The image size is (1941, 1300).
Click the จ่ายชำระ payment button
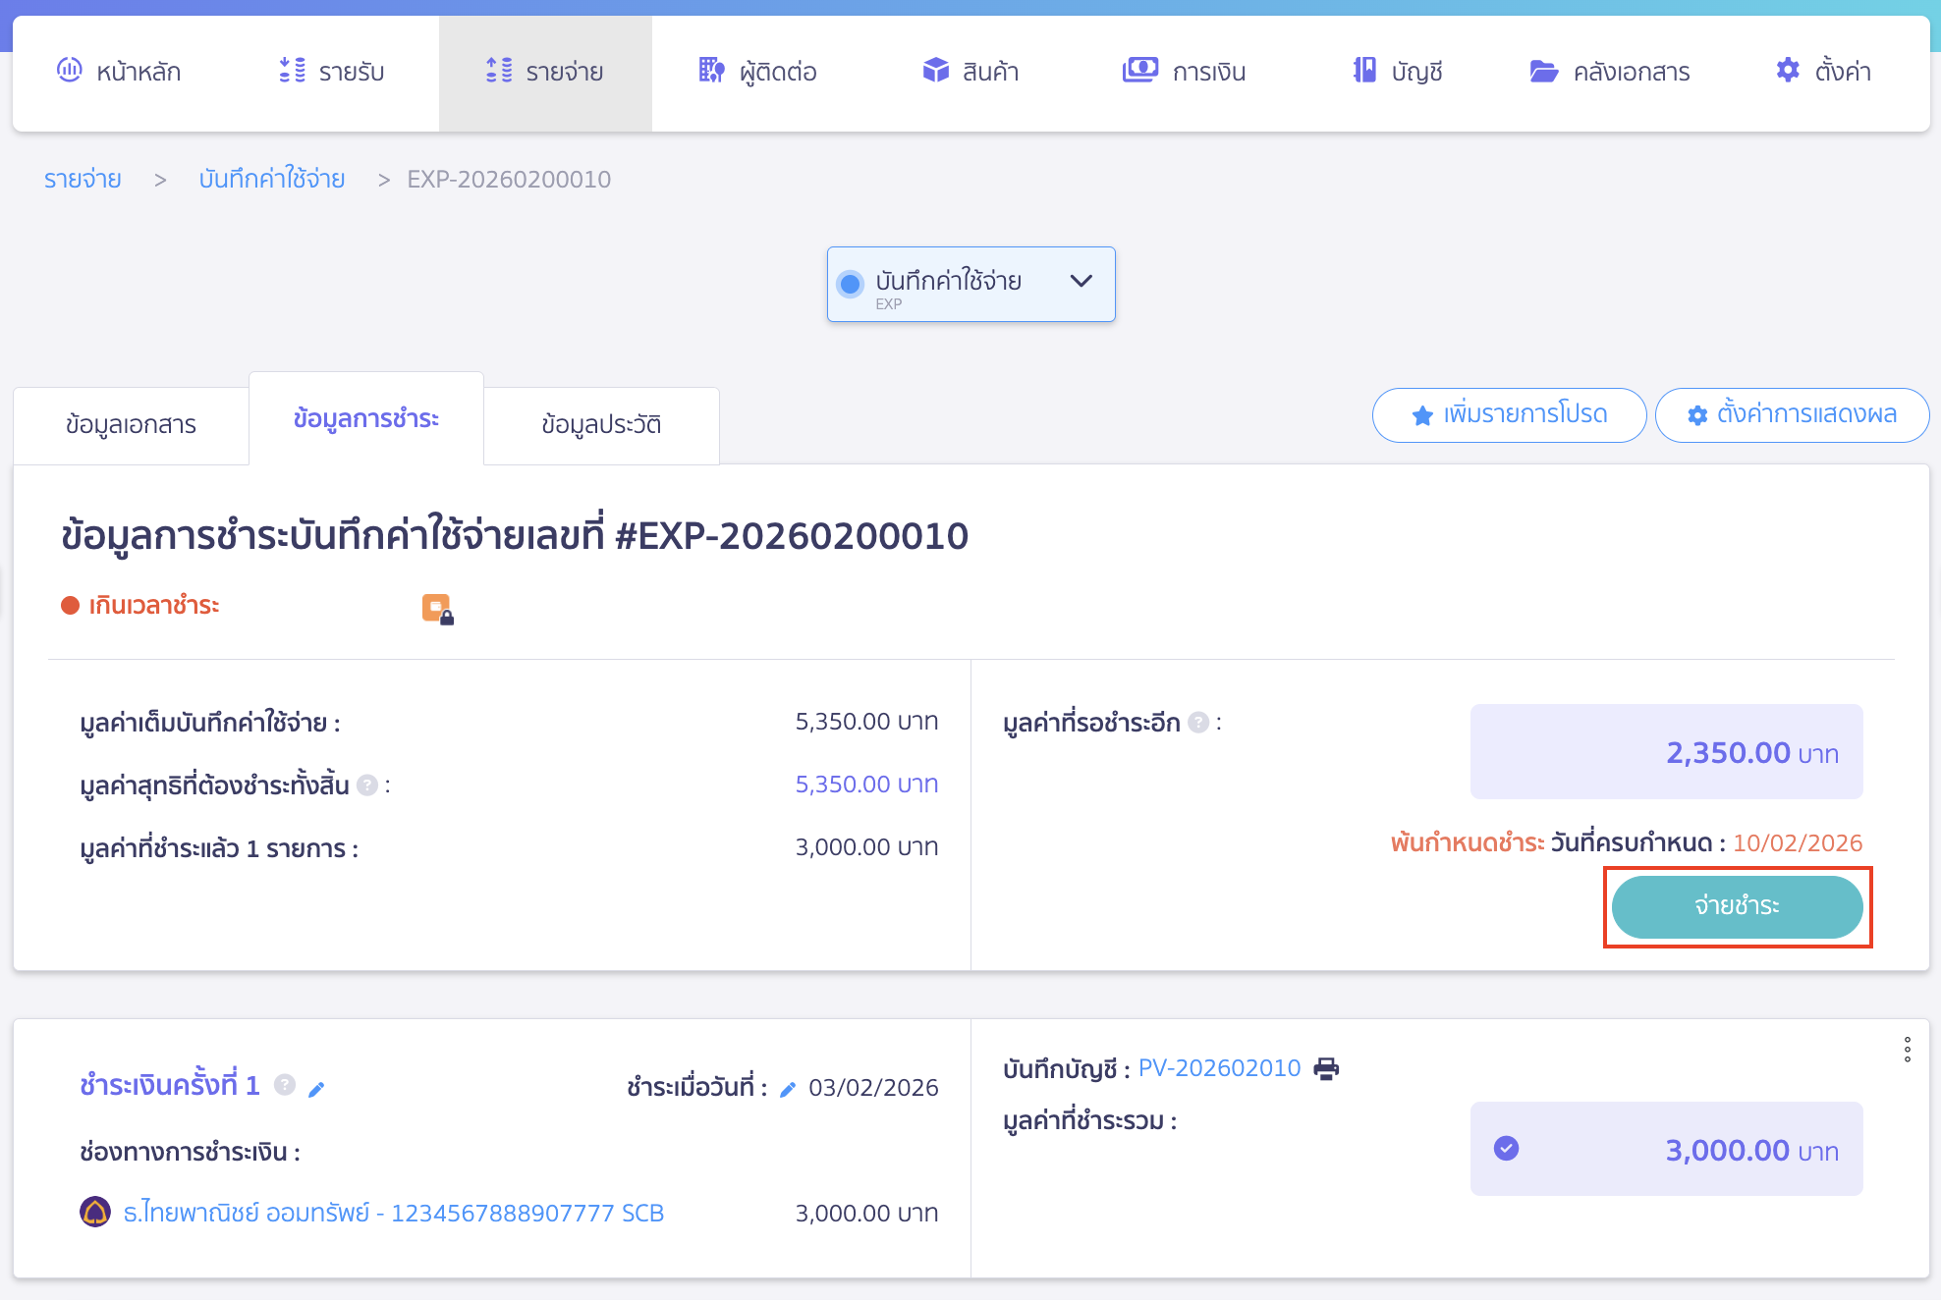pyautogui.click(x=1737, y=907)
